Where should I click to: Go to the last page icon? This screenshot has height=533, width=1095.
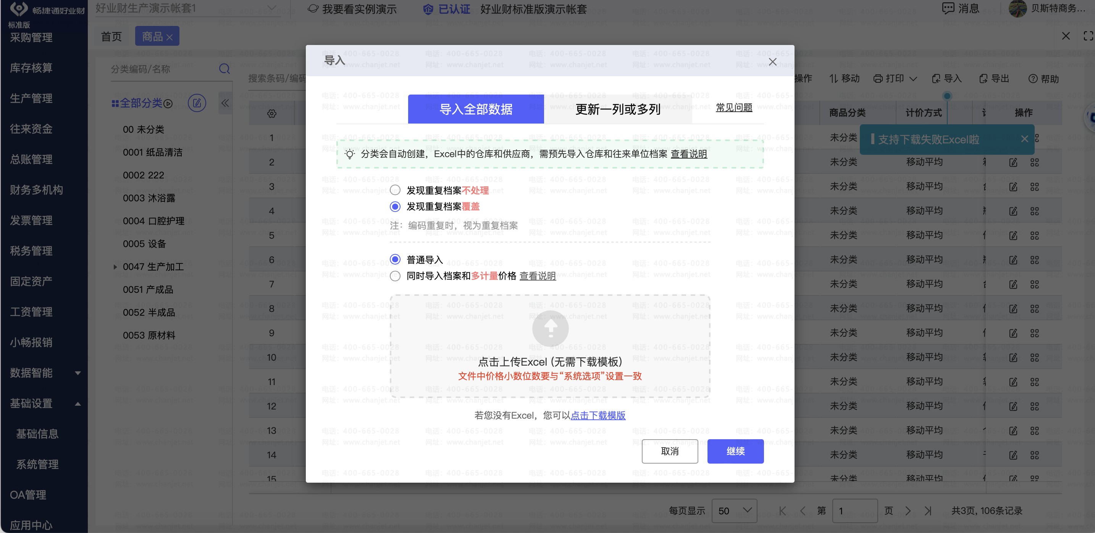click(929, 511)
